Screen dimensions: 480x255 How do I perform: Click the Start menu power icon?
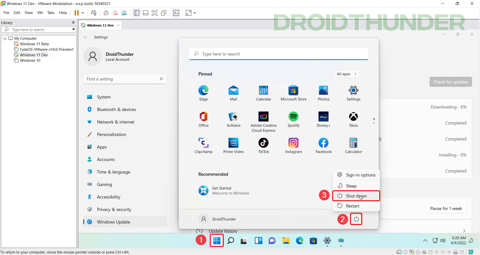pos(356,219)
